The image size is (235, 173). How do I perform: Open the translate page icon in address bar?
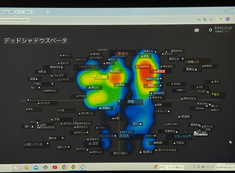(205, 19)
